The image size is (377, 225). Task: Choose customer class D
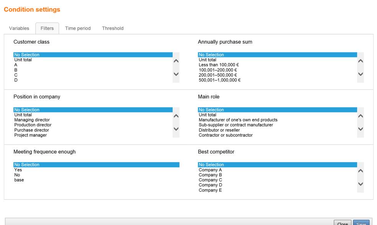click(93, 80)
